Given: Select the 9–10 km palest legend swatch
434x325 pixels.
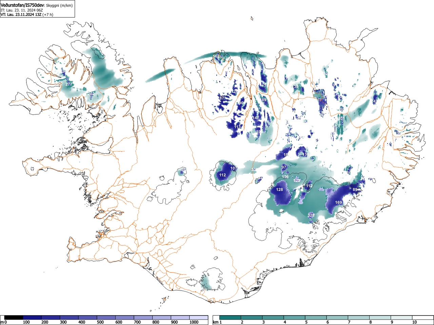Looking at the screenshot, I should click(x=402, y=318).
